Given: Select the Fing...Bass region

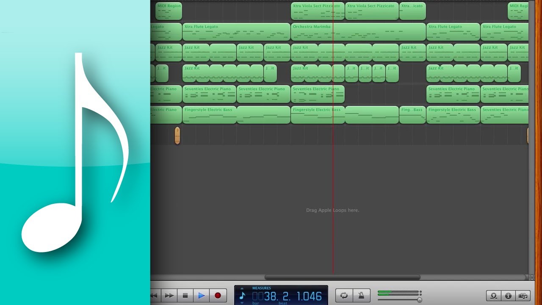Looking at the screenshot, I should pos(412,115).
